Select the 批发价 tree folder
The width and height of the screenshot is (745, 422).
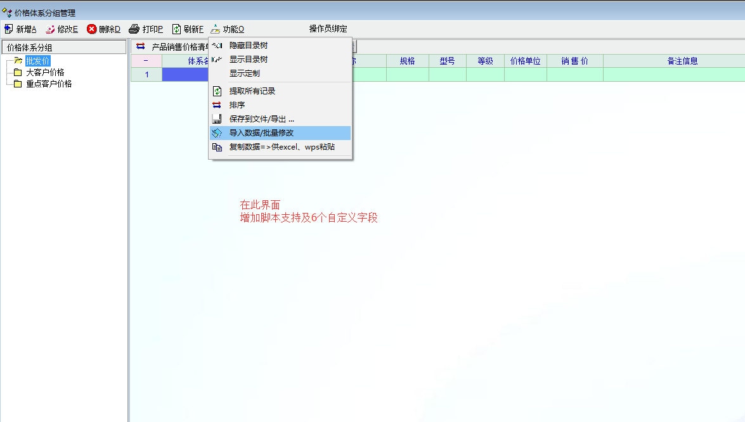pyautogui.click(x=37, y=61)
